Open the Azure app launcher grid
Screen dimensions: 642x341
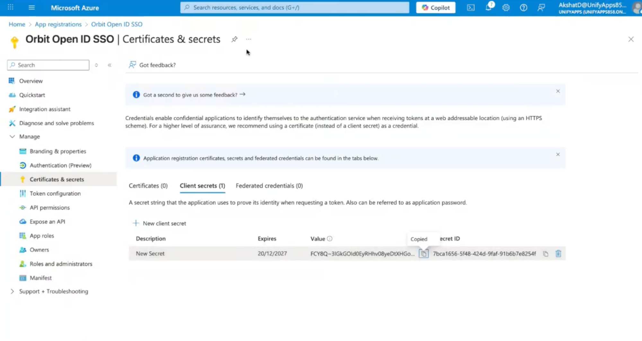click(10, 7)
